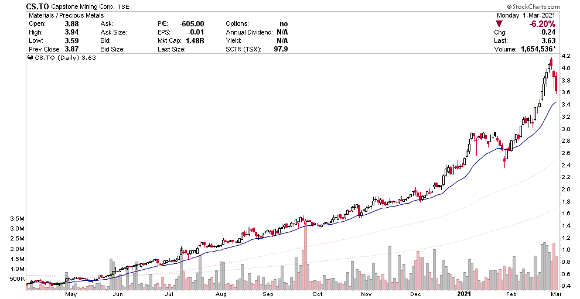Click the 3.4 price axis label

pyautogui.click(x=566, y=105)
